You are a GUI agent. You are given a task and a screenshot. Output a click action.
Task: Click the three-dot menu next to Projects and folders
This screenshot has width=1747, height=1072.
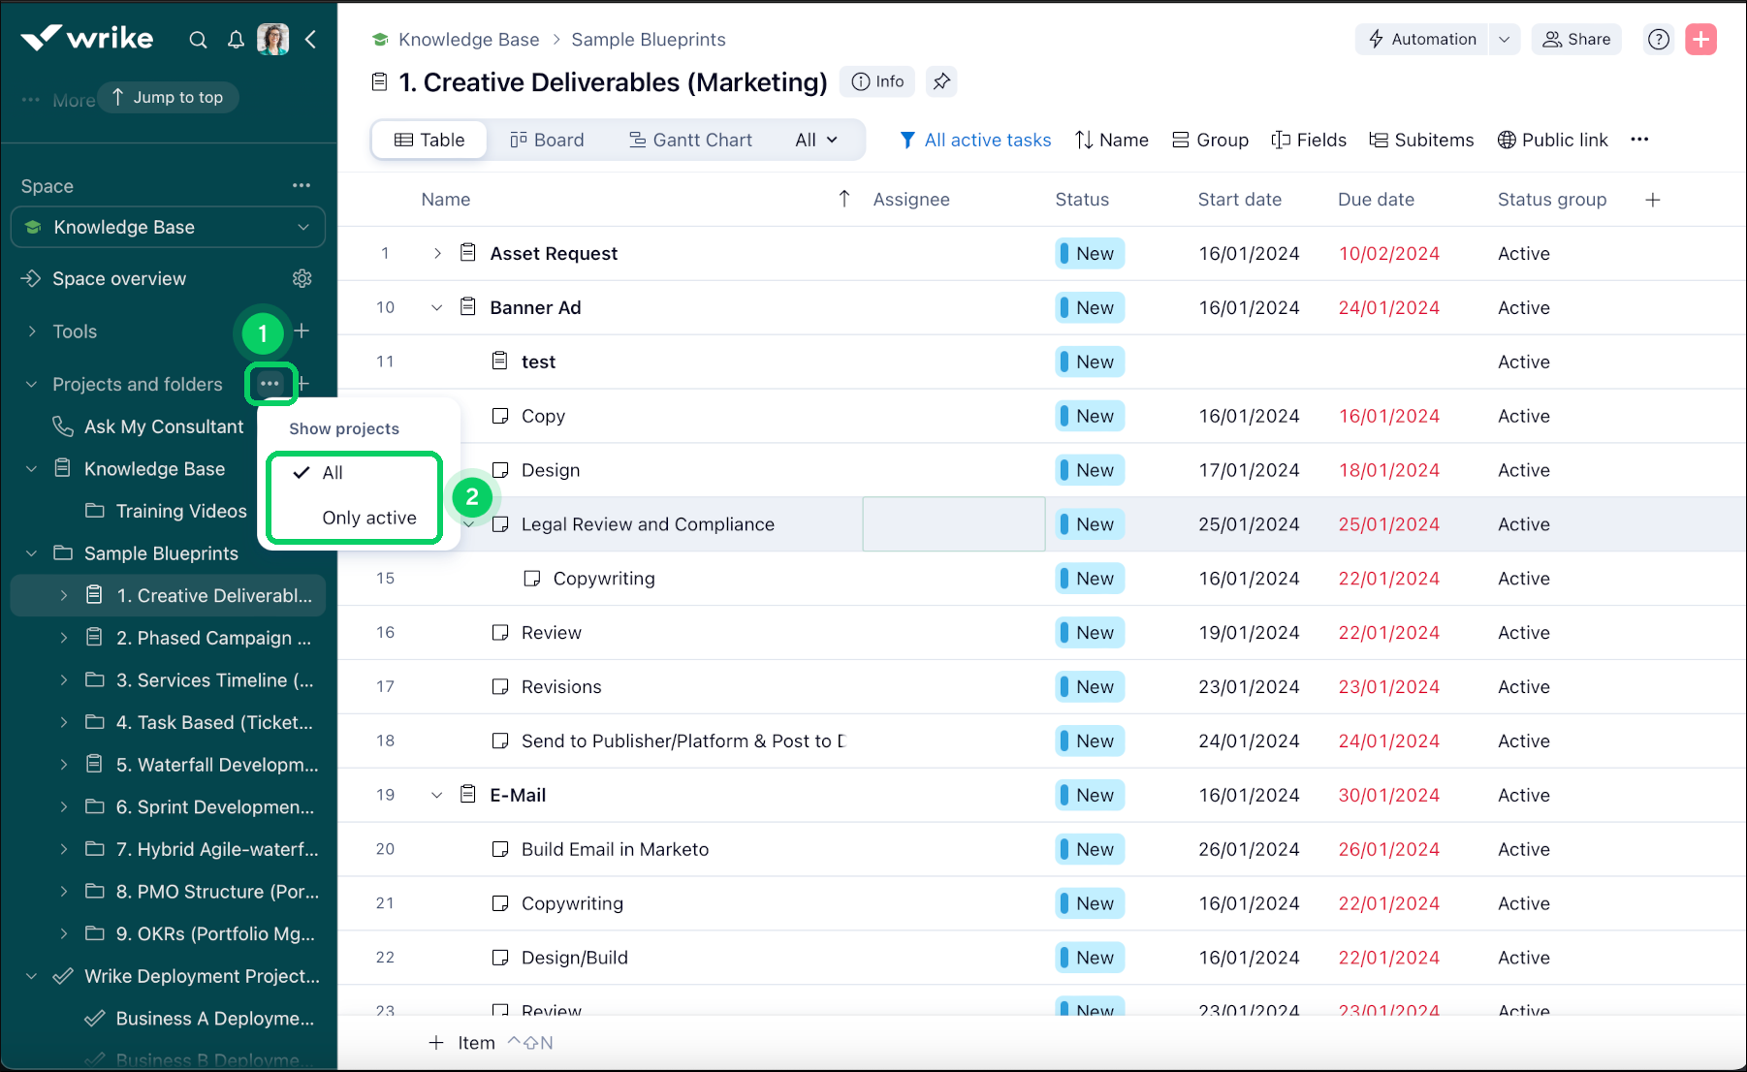(x=270, y=384)
